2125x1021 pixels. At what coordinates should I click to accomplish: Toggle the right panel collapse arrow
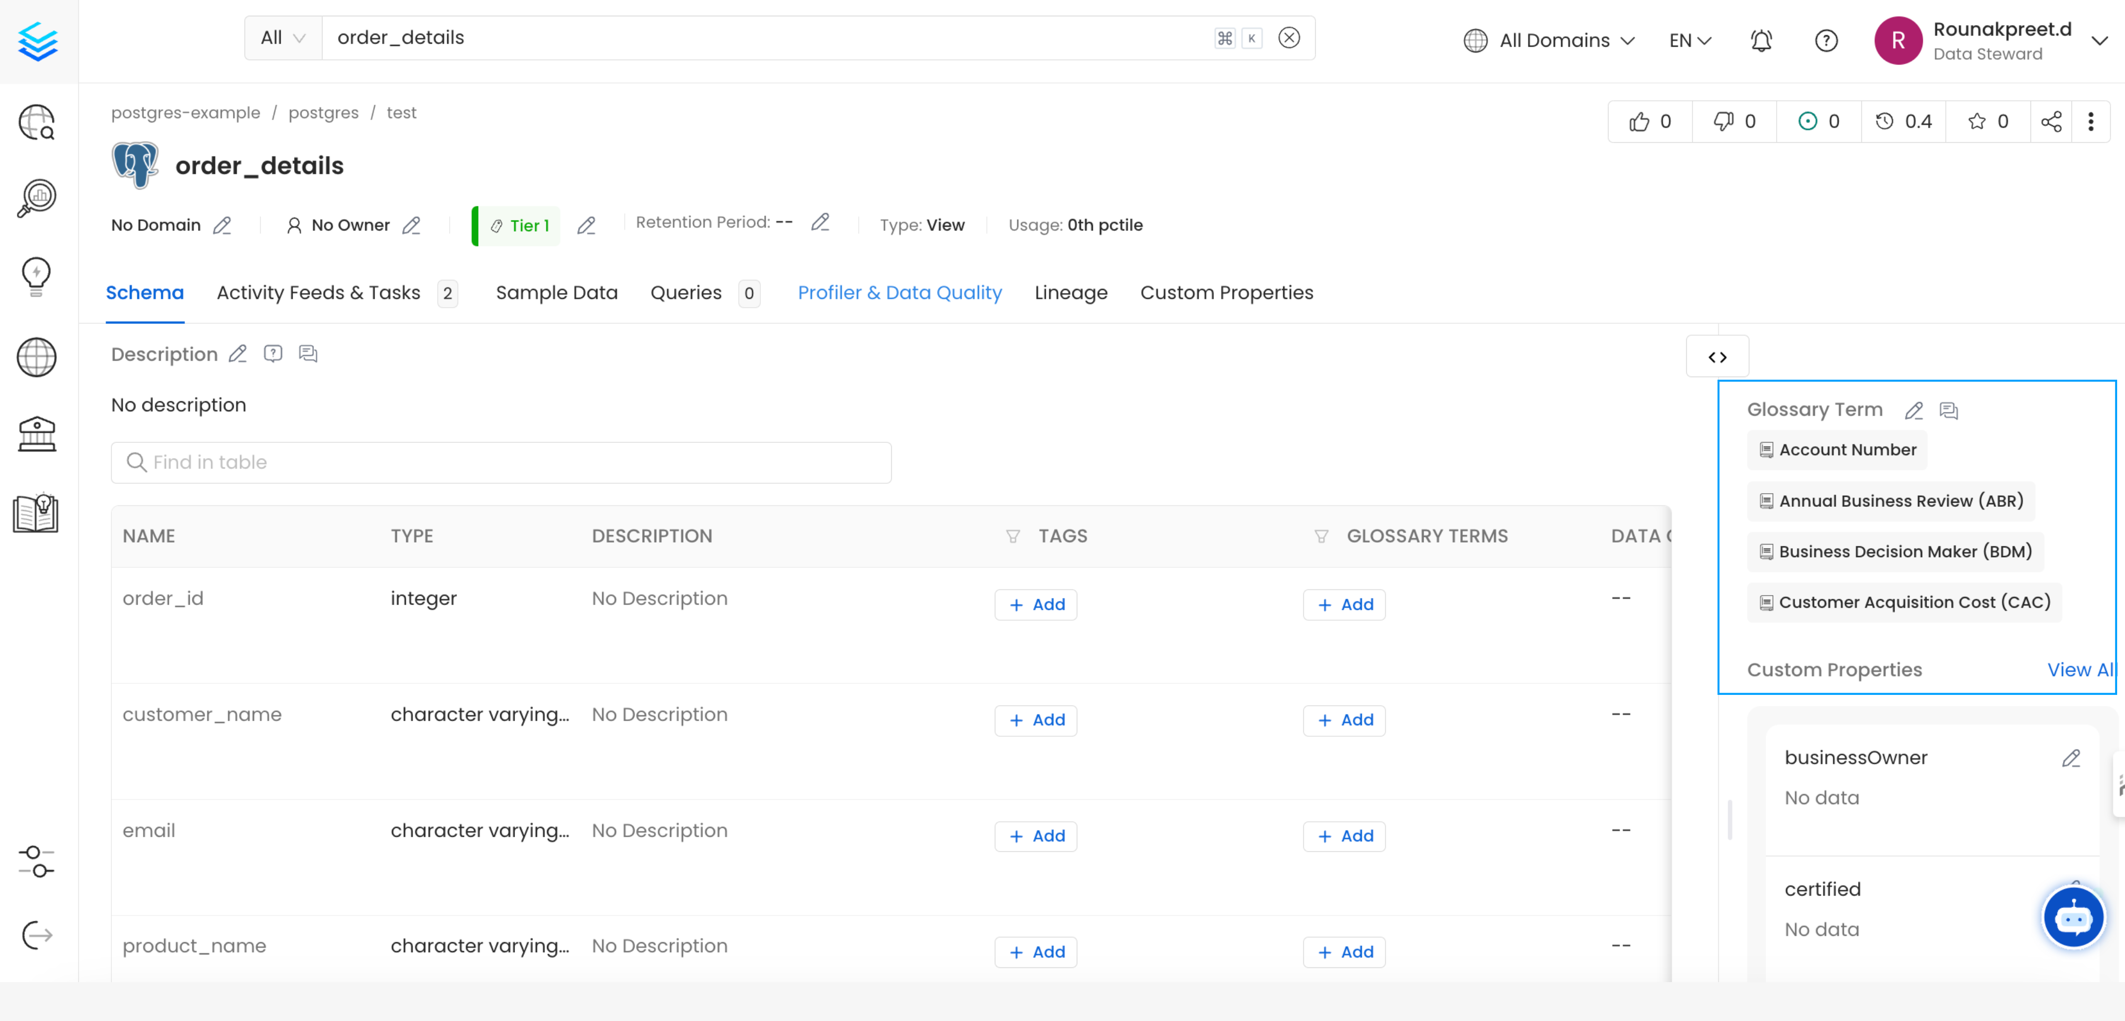[x=1717, y=356]
